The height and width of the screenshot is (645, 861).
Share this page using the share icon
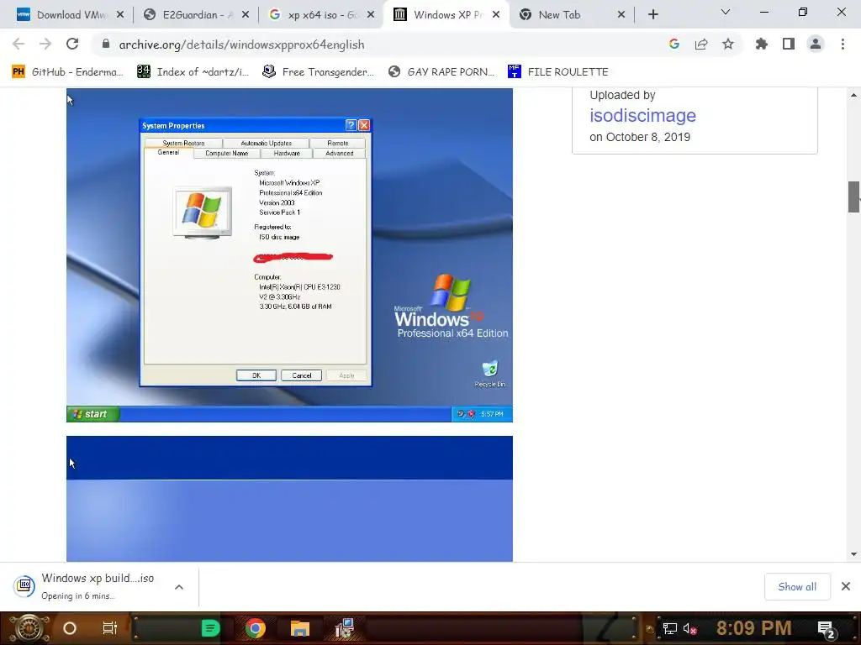701,44
